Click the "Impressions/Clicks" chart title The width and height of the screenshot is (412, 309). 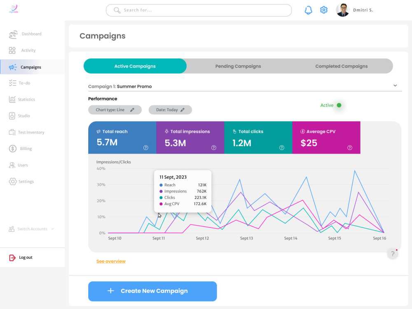[114, 162]
